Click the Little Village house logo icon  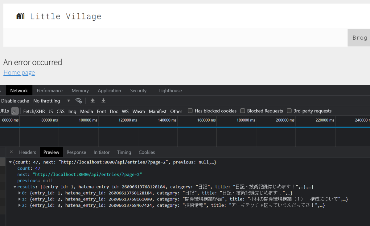pos(20,16)
